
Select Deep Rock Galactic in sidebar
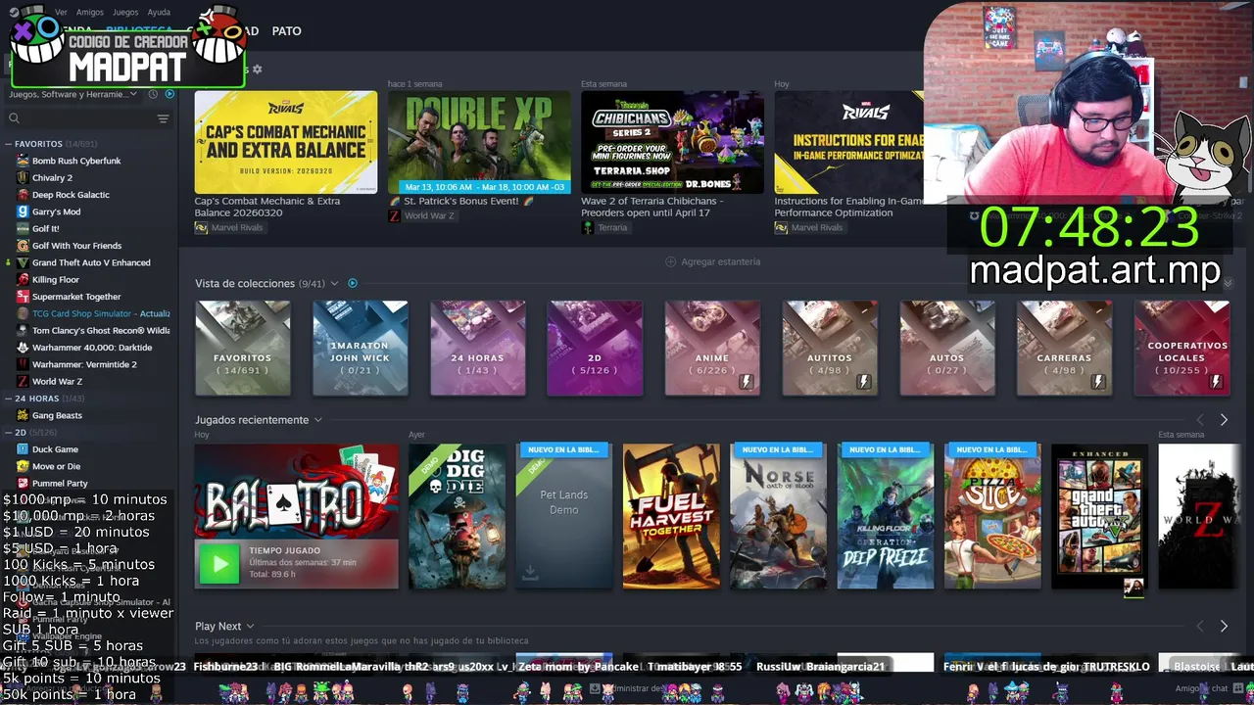71,195
